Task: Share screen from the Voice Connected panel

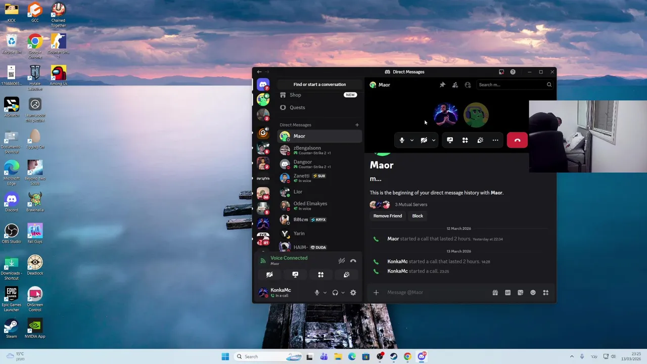Action: pyautogui.click(x=295, y=275)
